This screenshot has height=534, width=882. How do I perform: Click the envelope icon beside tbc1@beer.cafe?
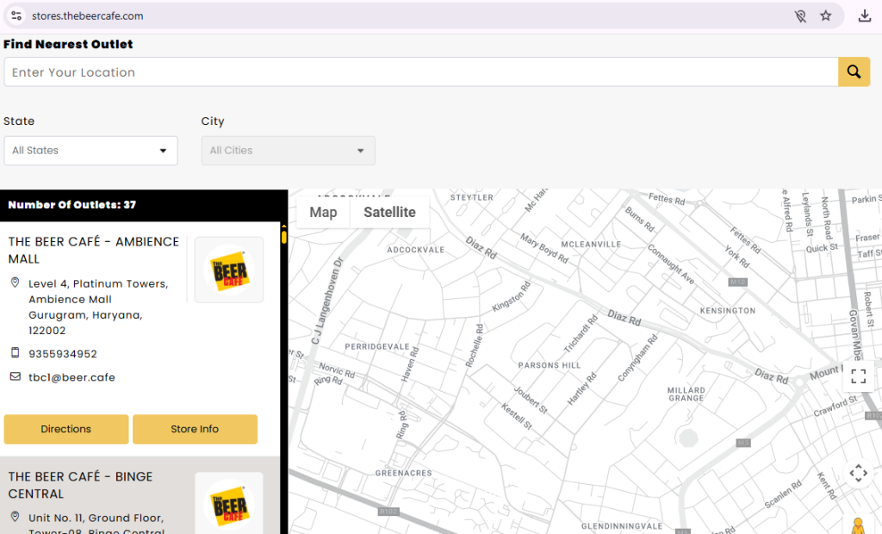coord(16,376)
